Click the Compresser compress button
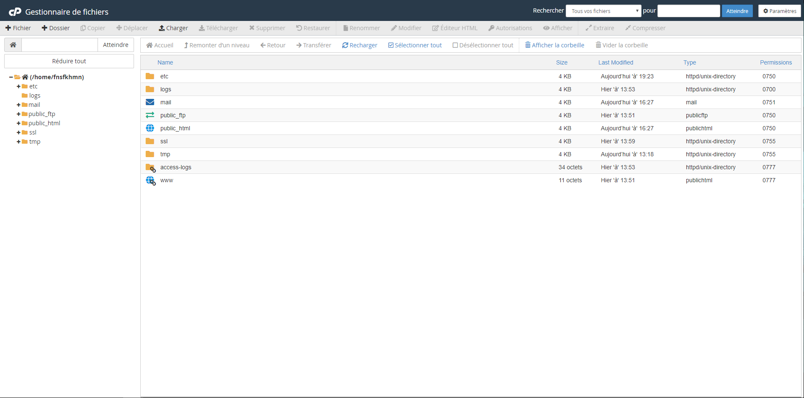The image size is (804, 398). pos(645,28)
